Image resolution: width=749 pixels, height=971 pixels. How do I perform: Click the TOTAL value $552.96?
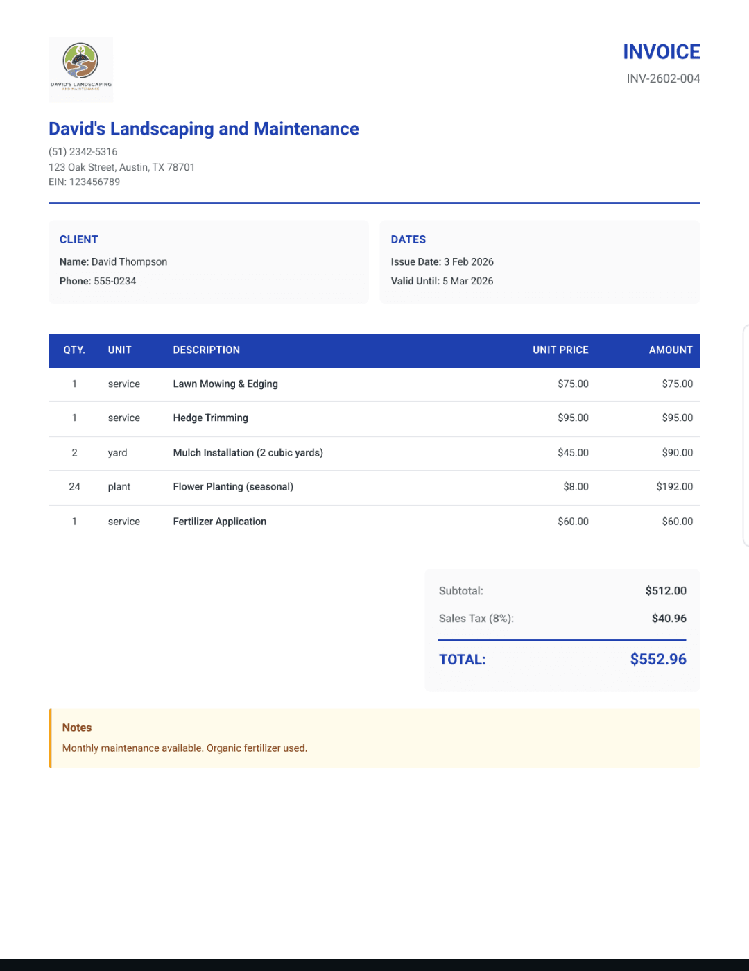pos(657,659)
